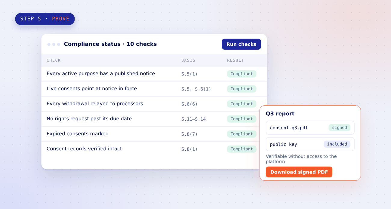Select 'Verifiable without access to the platform' text
The image size is (391, 209).
tap(301, 159)
